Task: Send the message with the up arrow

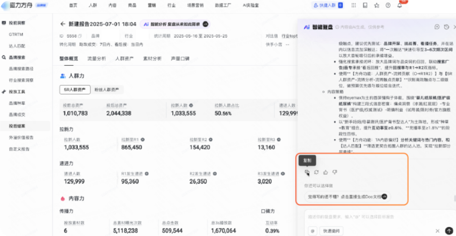Action: (x=449, y=230)
